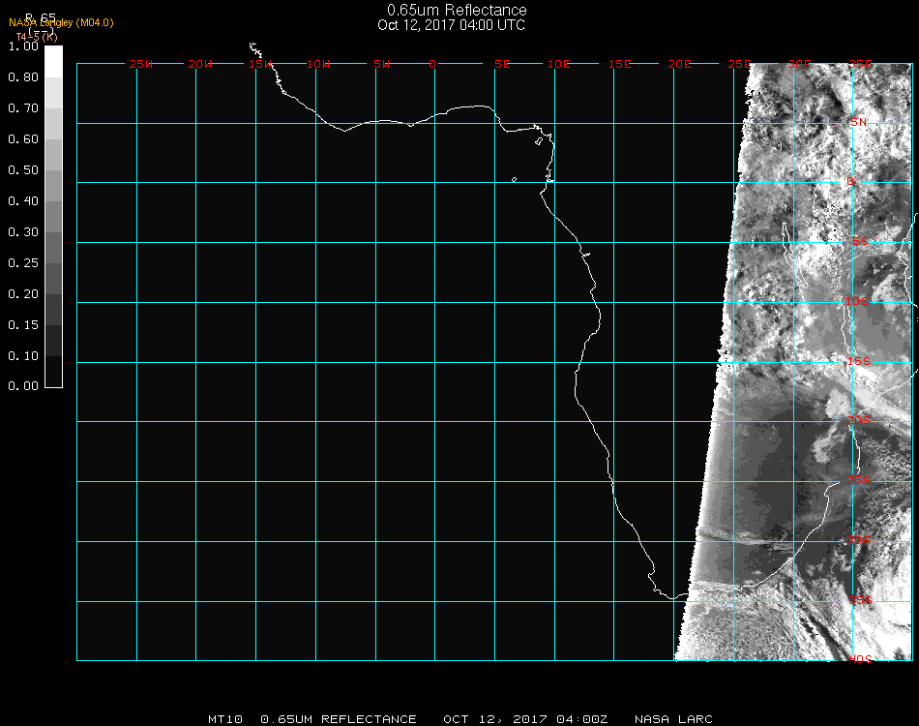Select the 20E longitude label

pyautogui.click(x=680, y=65)
